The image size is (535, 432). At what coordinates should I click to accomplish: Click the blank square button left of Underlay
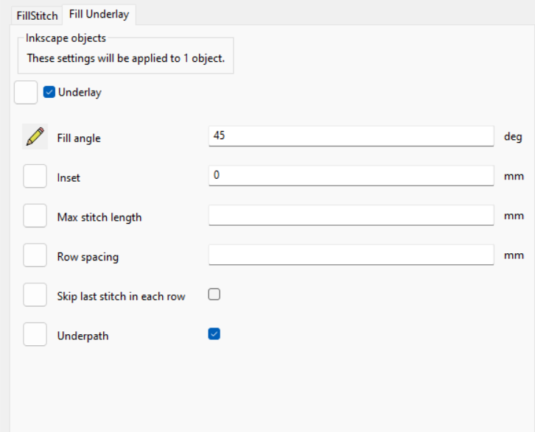(26, 92)
